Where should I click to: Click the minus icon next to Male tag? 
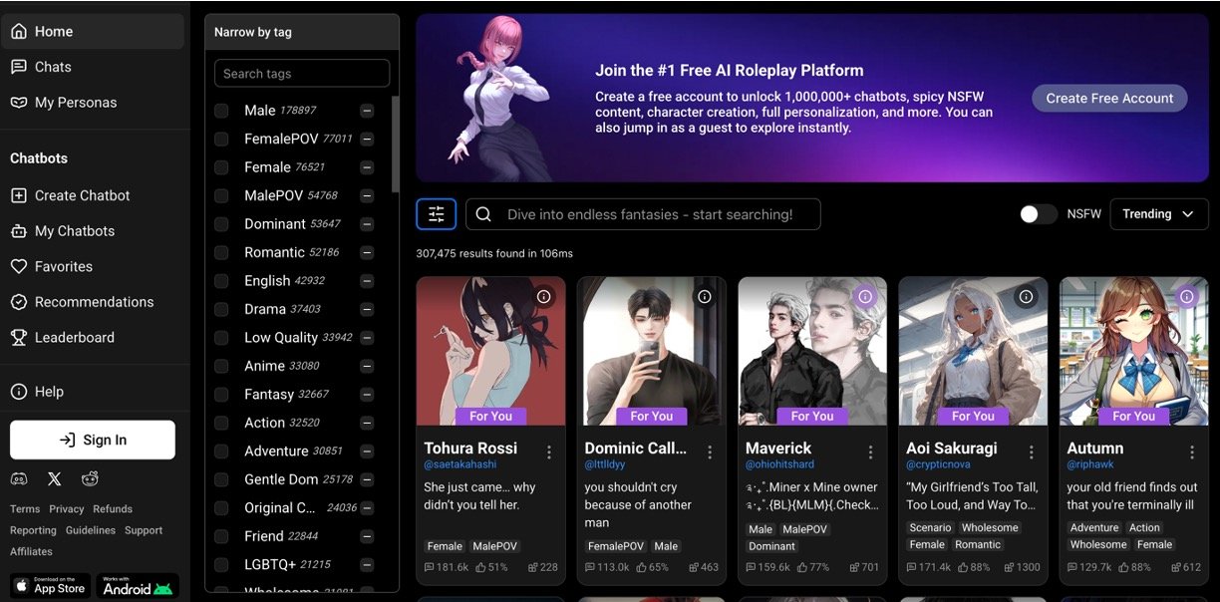[x=367, y=111]
